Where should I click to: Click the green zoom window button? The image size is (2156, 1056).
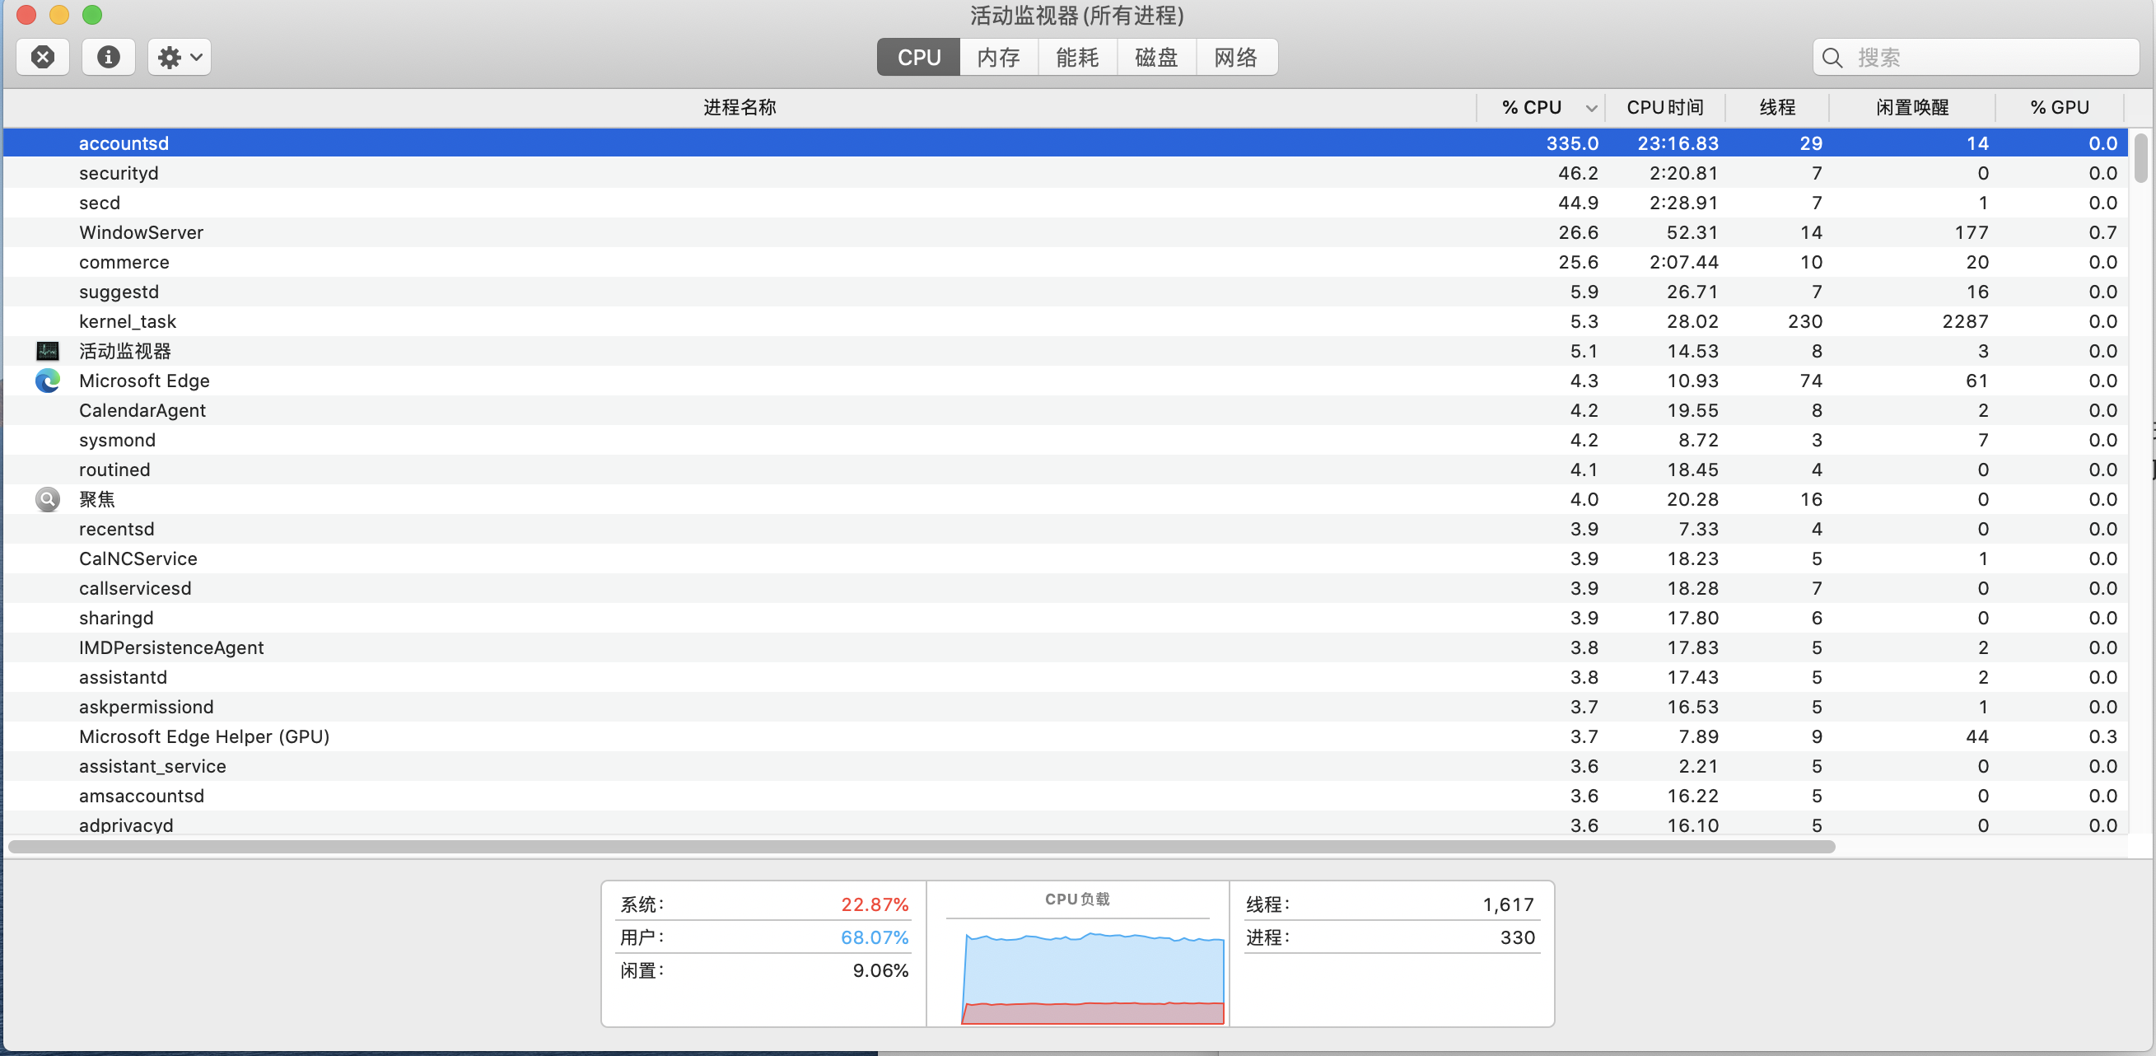pos(92,15)
